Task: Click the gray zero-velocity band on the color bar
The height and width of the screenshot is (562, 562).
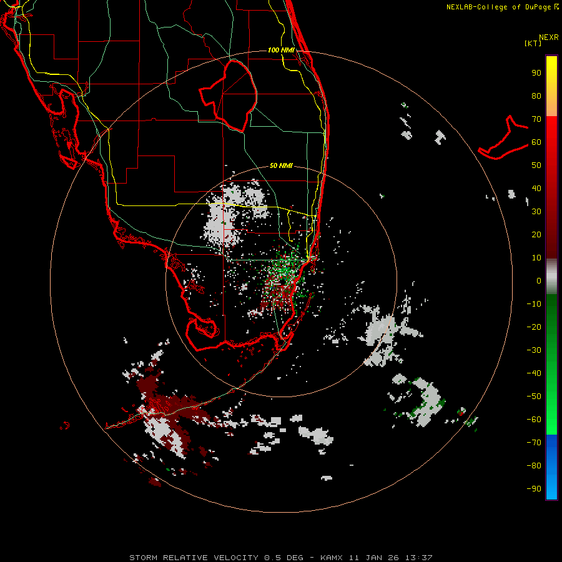Action: [x=551, y=277]
